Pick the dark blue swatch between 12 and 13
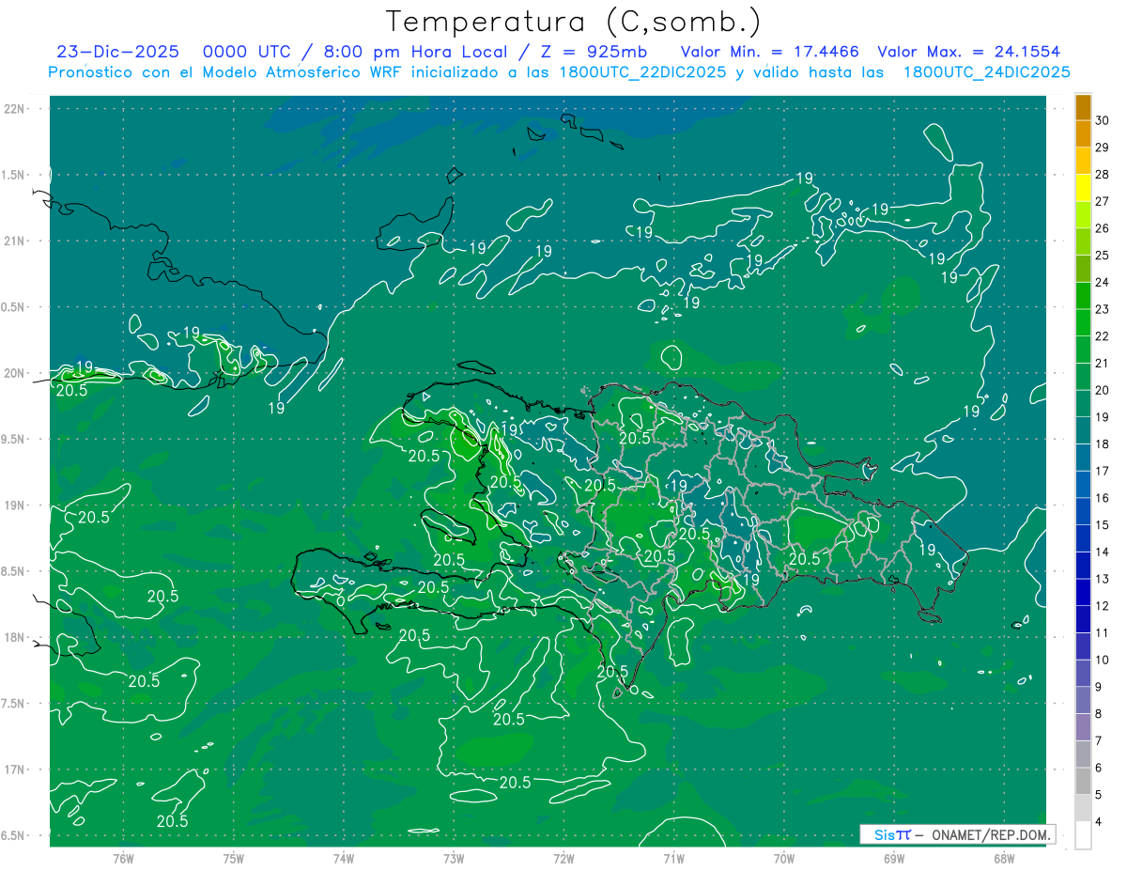This screenshot has height=871, width=1127. point(1083,593)
